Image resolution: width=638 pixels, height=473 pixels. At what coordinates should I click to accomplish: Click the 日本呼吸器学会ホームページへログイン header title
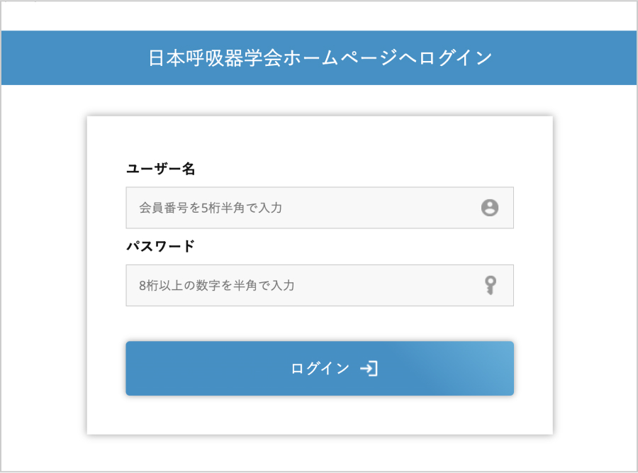320,57
